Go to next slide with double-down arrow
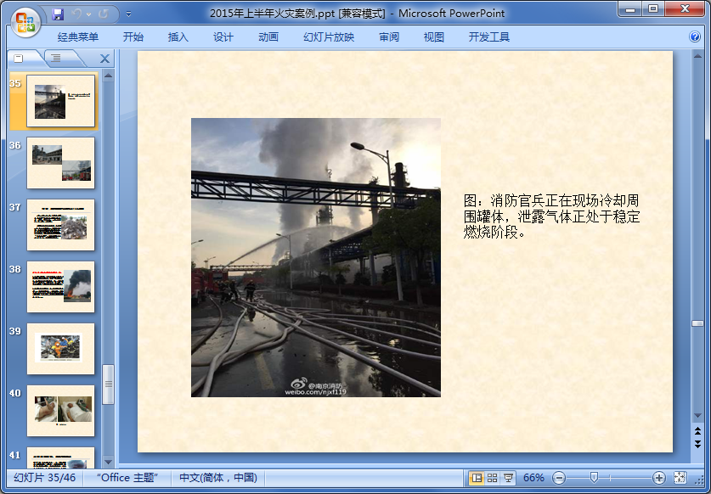Image resolution: width=711 pixels, height=494 pixels. point(697,444)
